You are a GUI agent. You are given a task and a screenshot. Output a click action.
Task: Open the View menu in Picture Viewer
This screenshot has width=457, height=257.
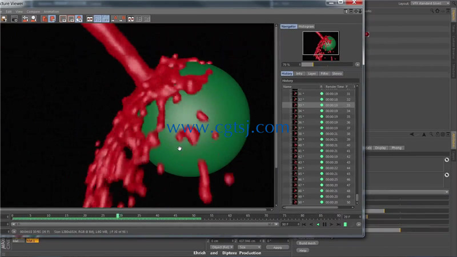[19, 11]
